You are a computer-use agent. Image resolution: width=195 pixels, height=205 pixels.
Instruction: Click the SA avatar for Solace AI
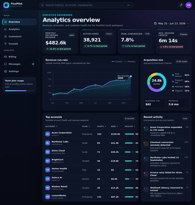click(48, 179)
